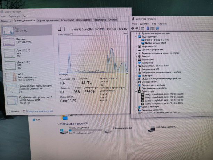Expand the Камеры node

point(136,56)
